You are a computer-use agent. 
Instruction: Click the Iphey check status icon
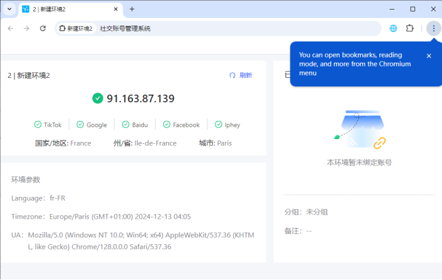pyautogui.click(x=218, y=125)
